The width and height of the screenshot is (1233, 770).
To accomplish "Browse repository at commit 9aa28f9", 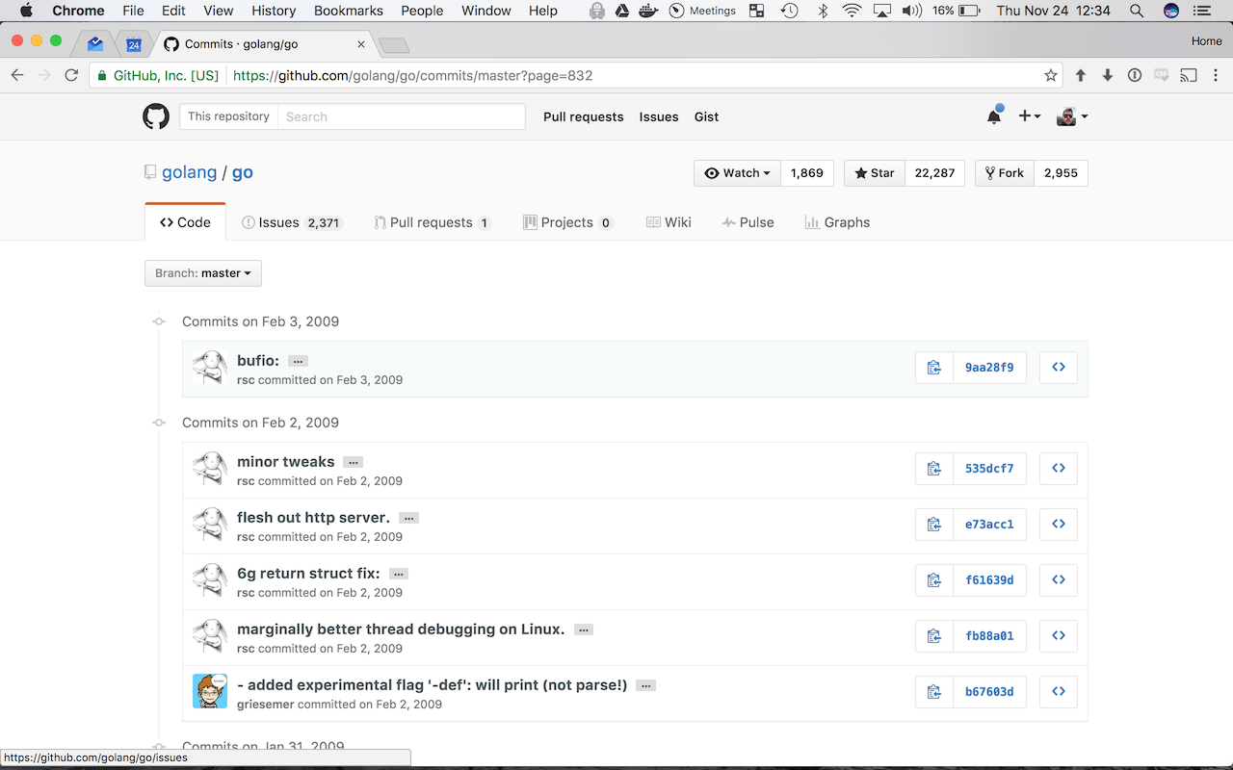I will 1059,368.
